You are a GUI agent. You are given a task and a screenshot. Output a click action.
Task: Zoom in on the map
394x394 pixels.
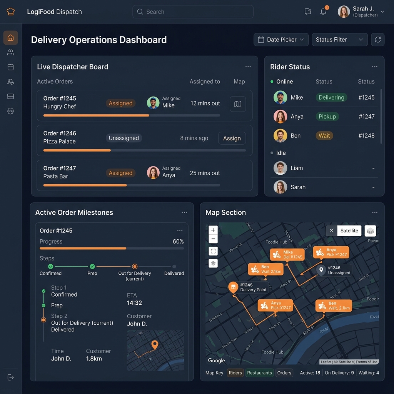[213, 230]
